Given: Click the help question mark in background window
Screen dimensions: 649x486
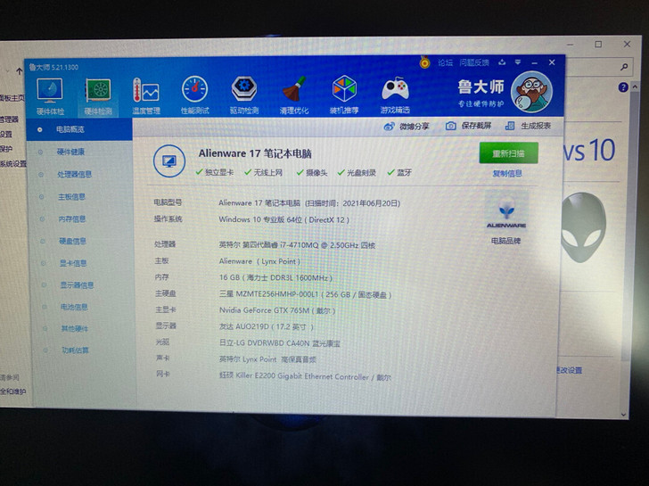Looking at the screenshot, I should [x=623, y=87].
